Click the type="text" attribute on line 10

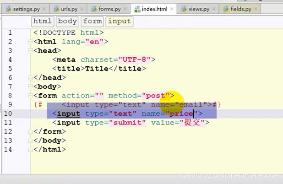pos(111,114)
